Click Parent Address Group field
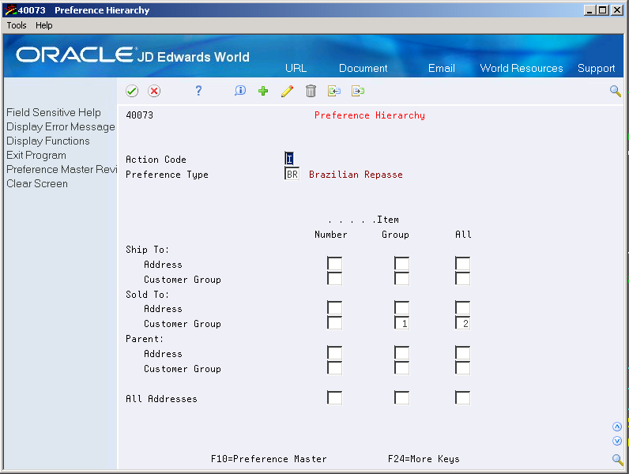This screenshot has height=474, width=629. tap(401, 353)
